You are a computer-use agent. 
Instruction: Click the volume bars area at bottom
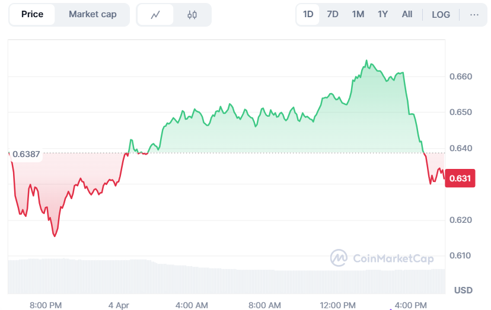point(225,280)
